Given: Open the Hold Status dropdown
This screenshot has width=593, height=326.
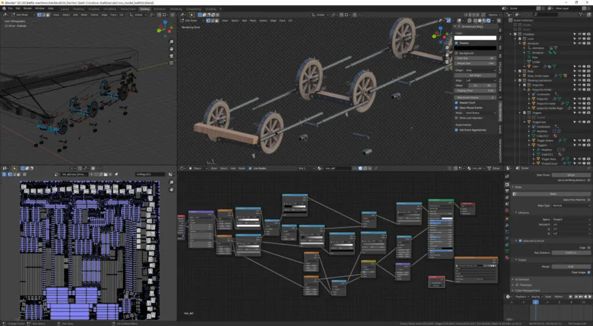Looking at the screenshot, I should [481, 113].
